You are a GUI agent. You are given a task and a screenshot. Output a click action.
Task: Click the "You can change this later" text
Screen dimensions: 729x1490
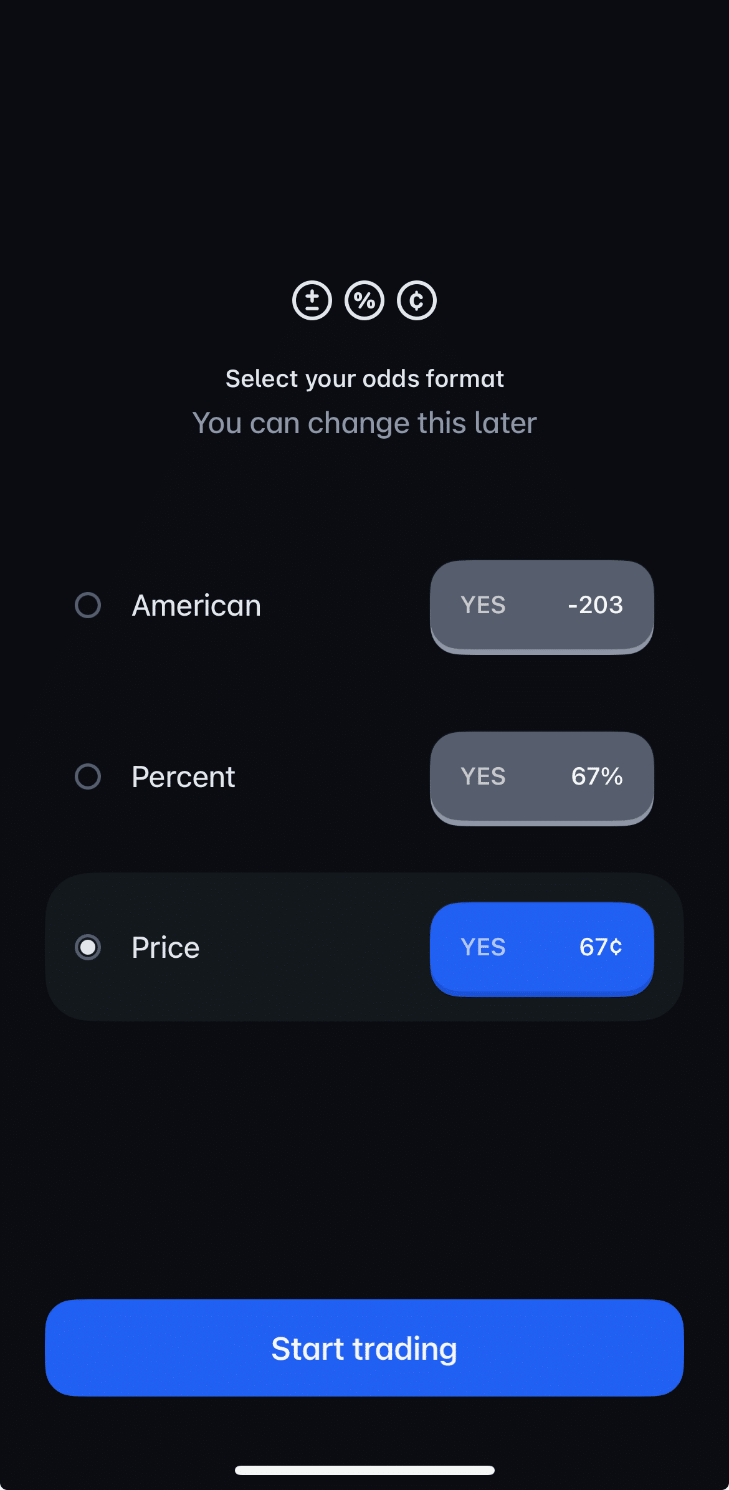[x=364, y=423]
